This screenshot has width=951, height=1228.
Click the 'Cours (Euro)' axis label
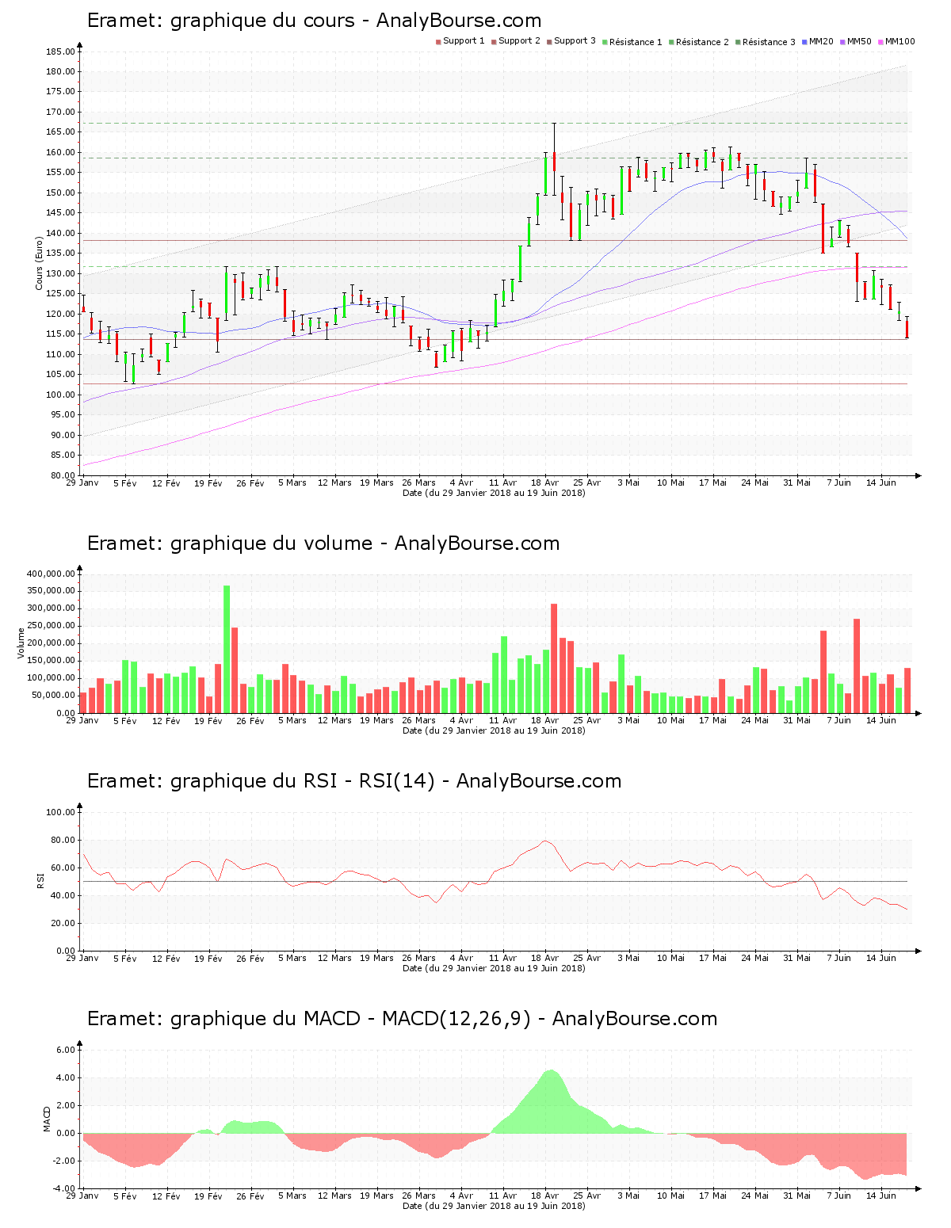tap(39, 263)
